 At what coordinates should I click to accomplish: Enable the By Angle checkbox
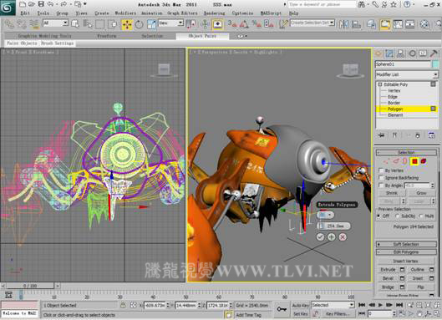click(x=381, y=185)
